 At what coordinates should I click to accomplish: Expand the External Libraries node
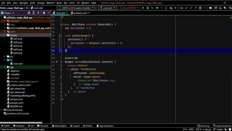click(1, 110)
